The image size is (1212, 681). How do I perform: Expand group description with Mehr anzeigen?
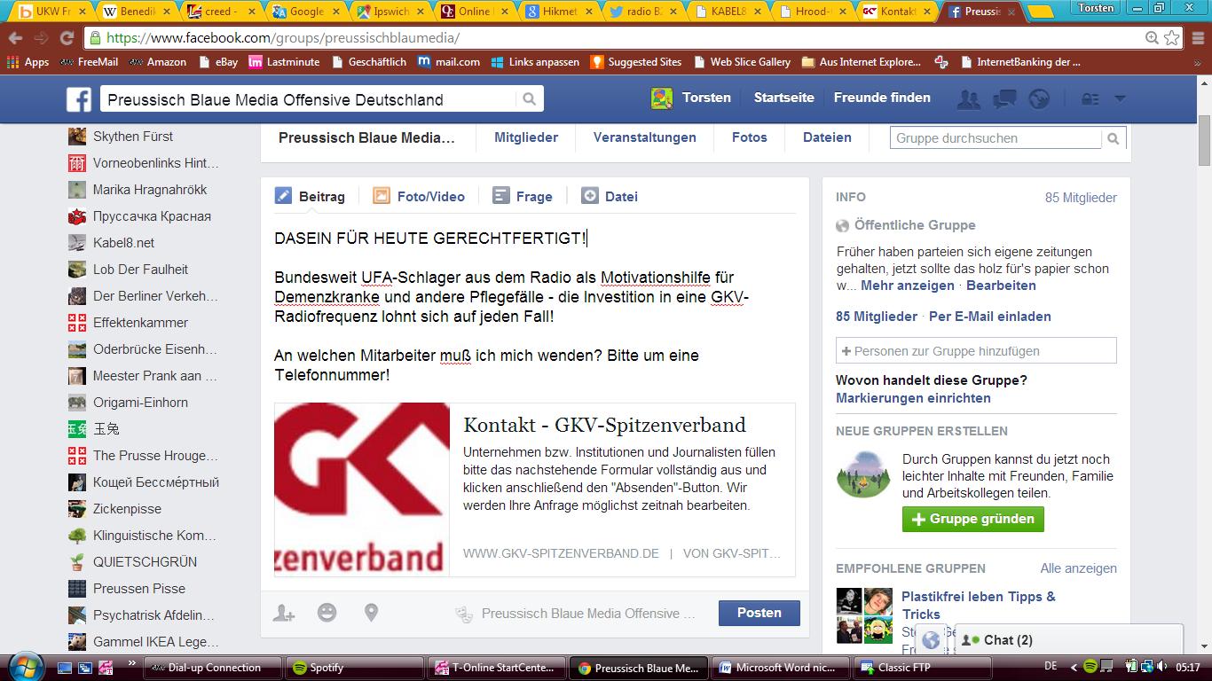[x=907, y=286]
